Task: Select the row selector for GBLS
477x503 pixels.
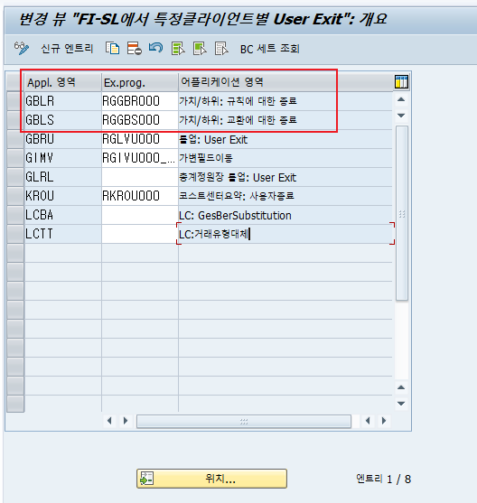Action: pyautogui.click(x=15, y=120)
